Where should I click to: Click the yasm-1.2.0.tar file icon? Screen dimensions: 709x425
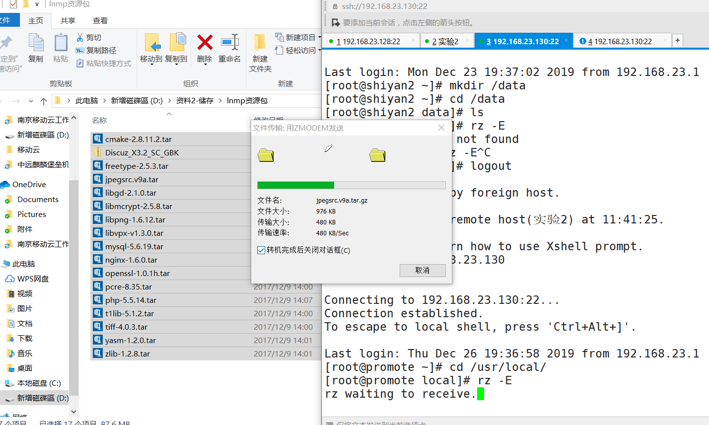tap(98, 340)
